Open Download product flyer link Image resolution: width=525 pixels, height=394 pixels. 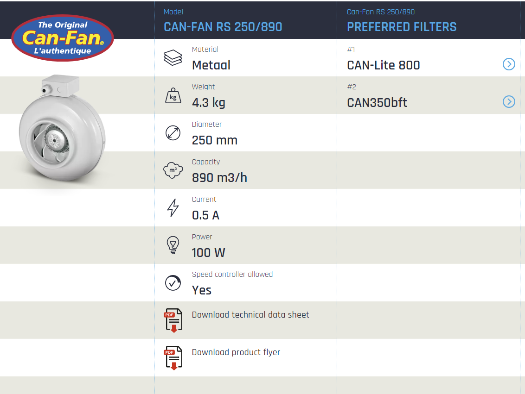pyautogui.click(x=236, y=352)
